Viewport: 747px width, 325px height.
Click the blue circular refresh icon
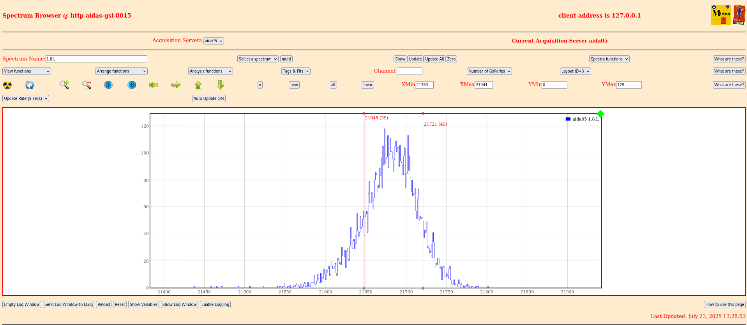point(30,85)
